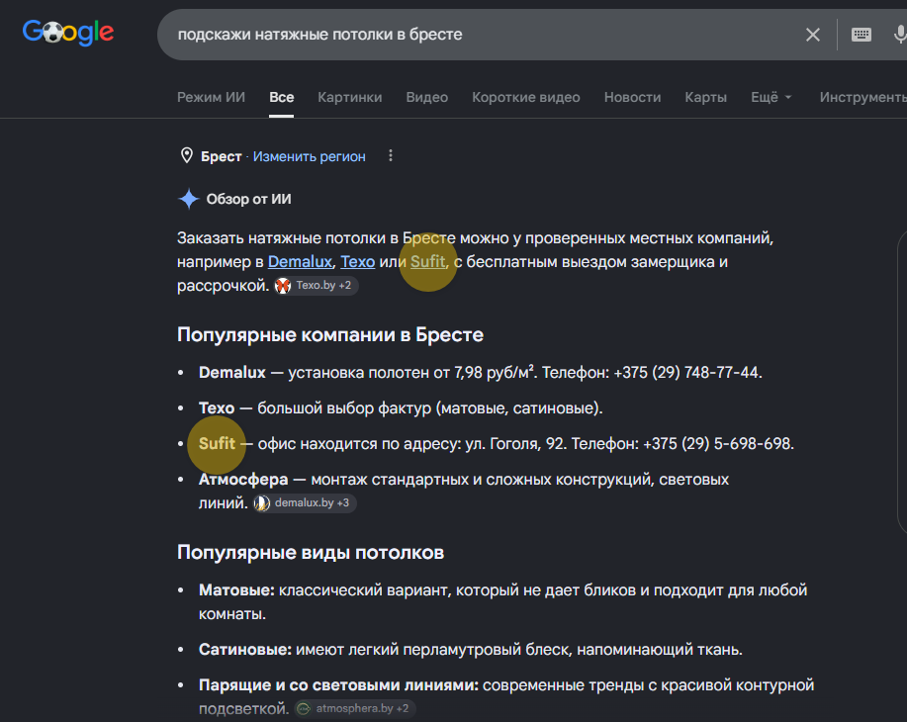Click phone number +375 (29) 5-698-698

pos(717,444)
